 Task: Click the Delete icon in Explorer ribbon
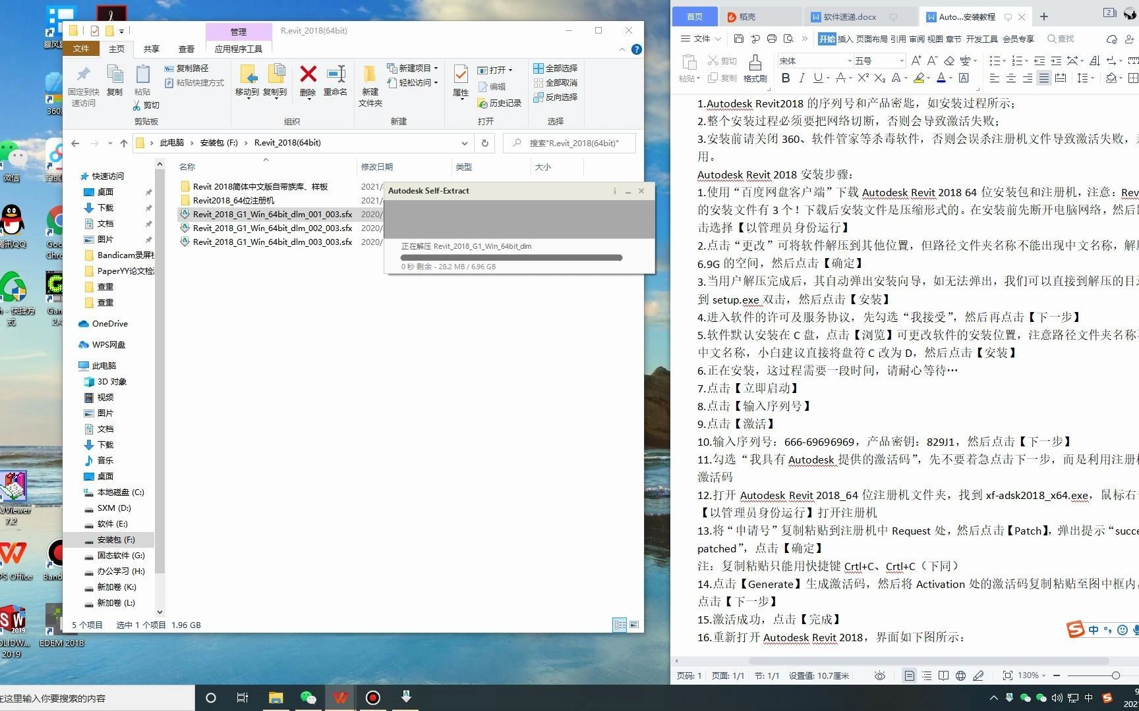tap(308, 74)
